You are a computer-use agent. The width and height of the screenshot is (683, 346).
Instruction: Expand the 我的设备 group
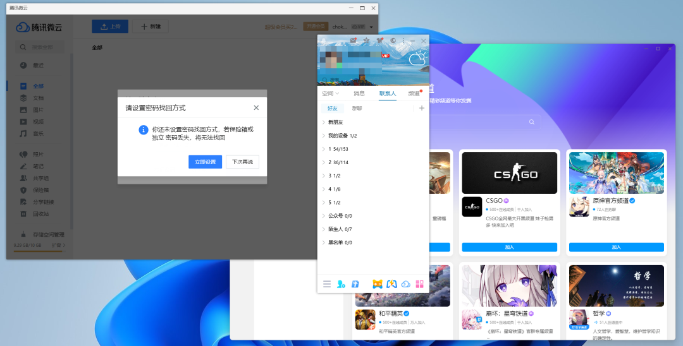click(373, 136)
